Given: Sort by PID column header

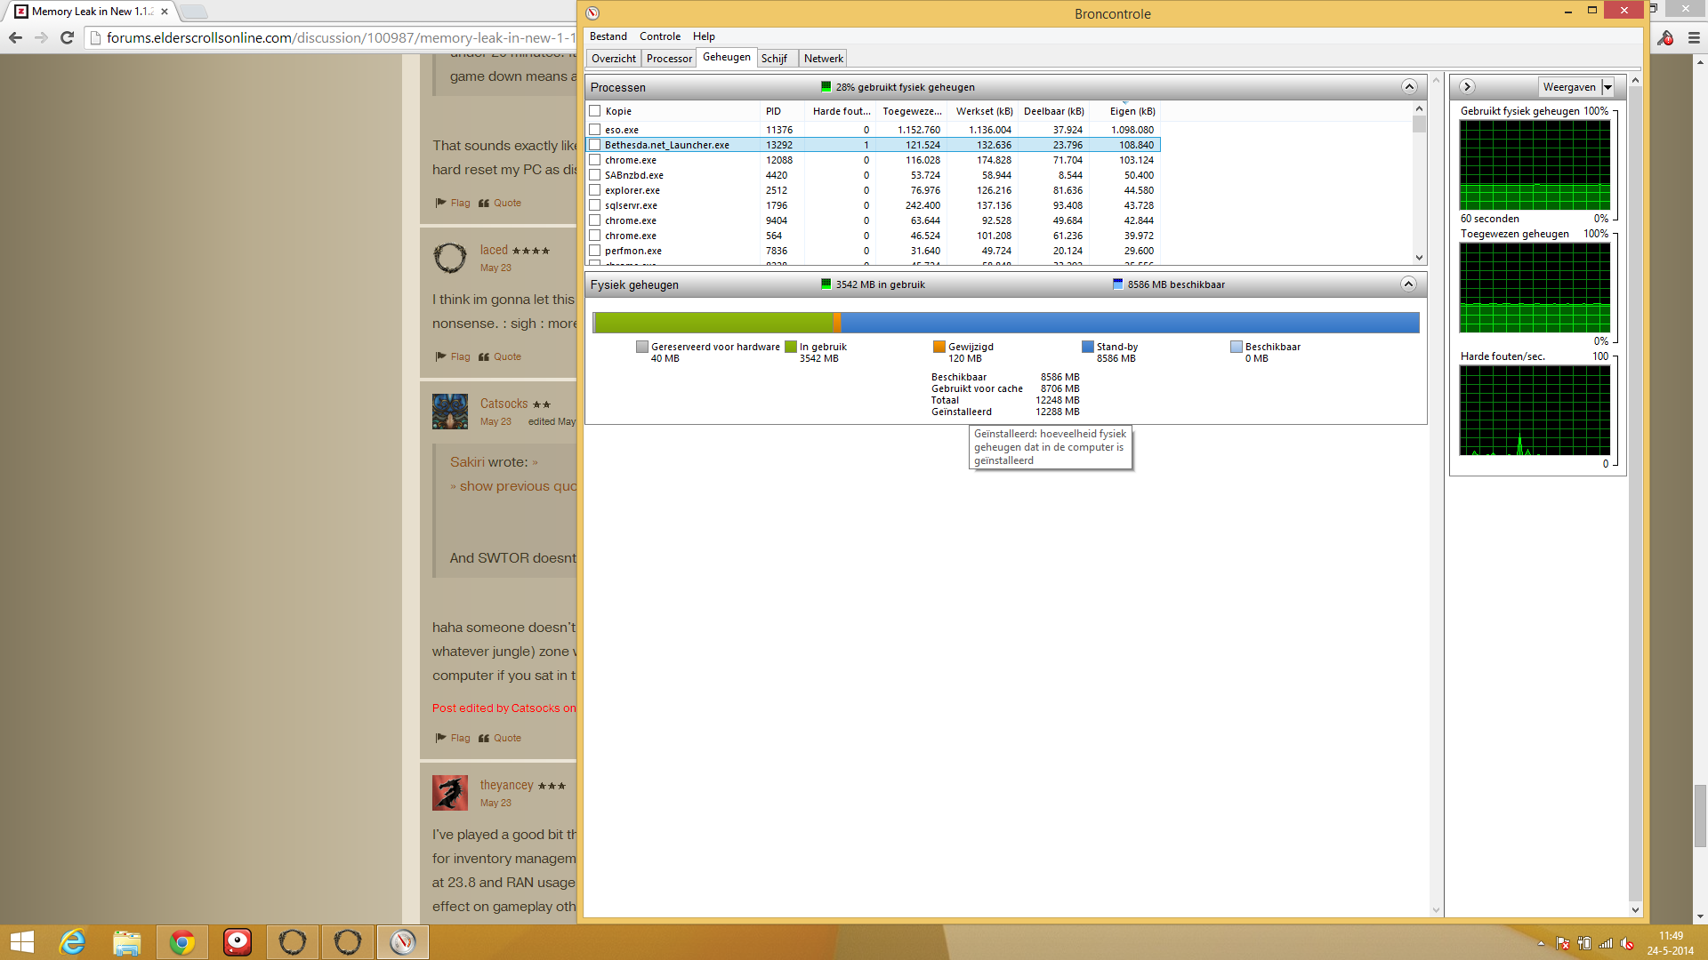Looking at the screenshot, I should 783,111.
